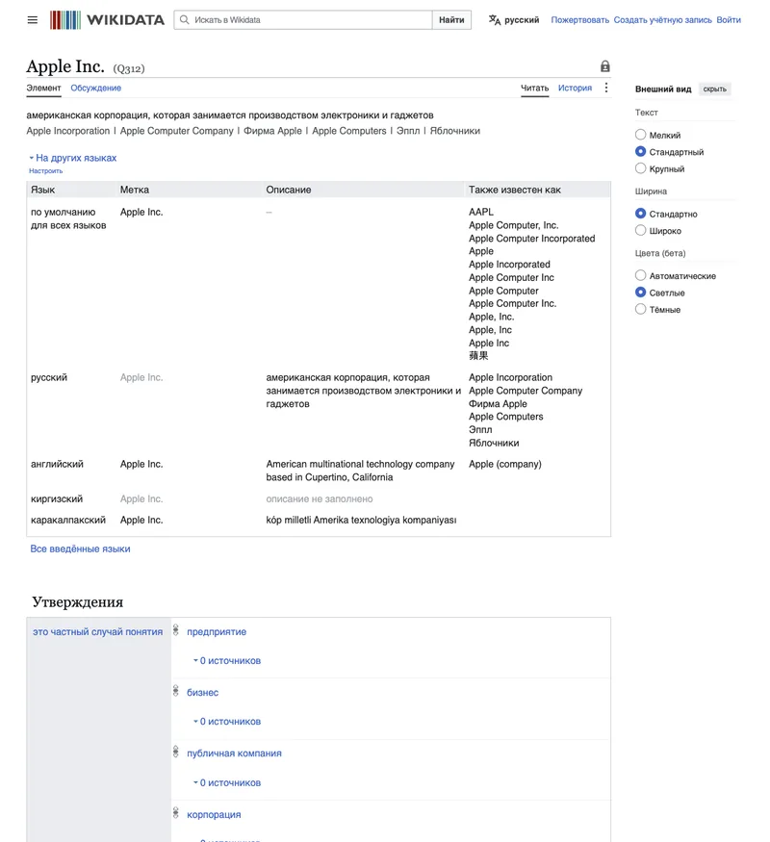Select Широко width option
770x842 pixels.
[640, 230]
